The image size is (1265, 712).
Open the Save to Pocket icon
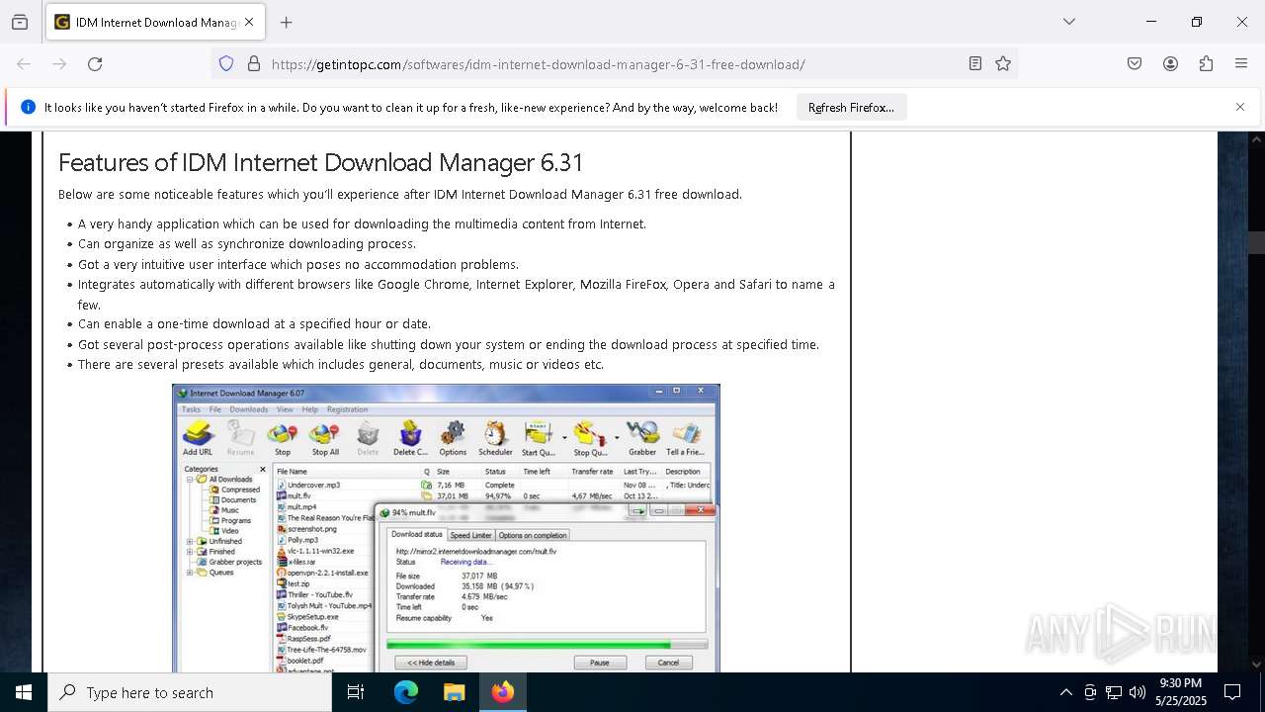click(1135, 64)
